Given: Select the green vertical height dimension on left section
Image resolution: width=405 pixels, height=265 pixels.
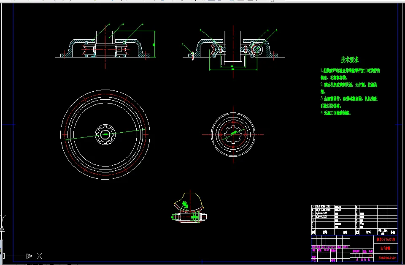Looking at the screenshot, I should point(154,44).
